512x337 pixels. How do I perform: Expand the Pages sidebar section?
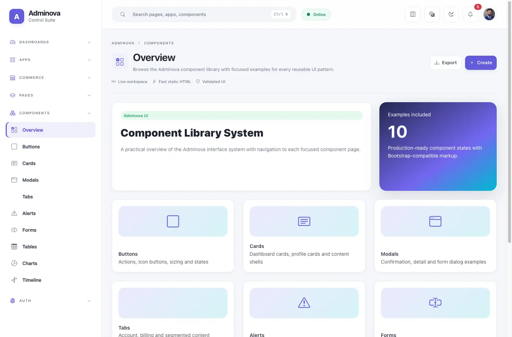[x=50, y=95]
